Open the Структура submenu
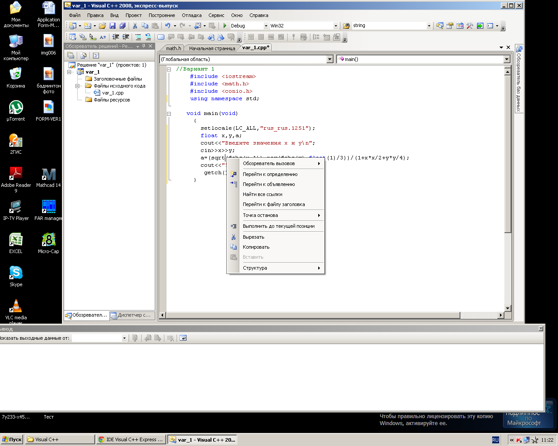This screenshot has width=558, height=446. click(276, 268)
